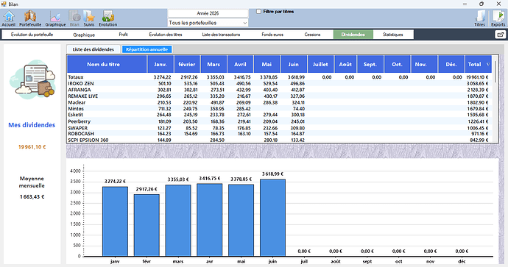Viewport: 508px width, 267px height.
Task: Click the 19 961,10 € total cell
Action: click(477, 77)
